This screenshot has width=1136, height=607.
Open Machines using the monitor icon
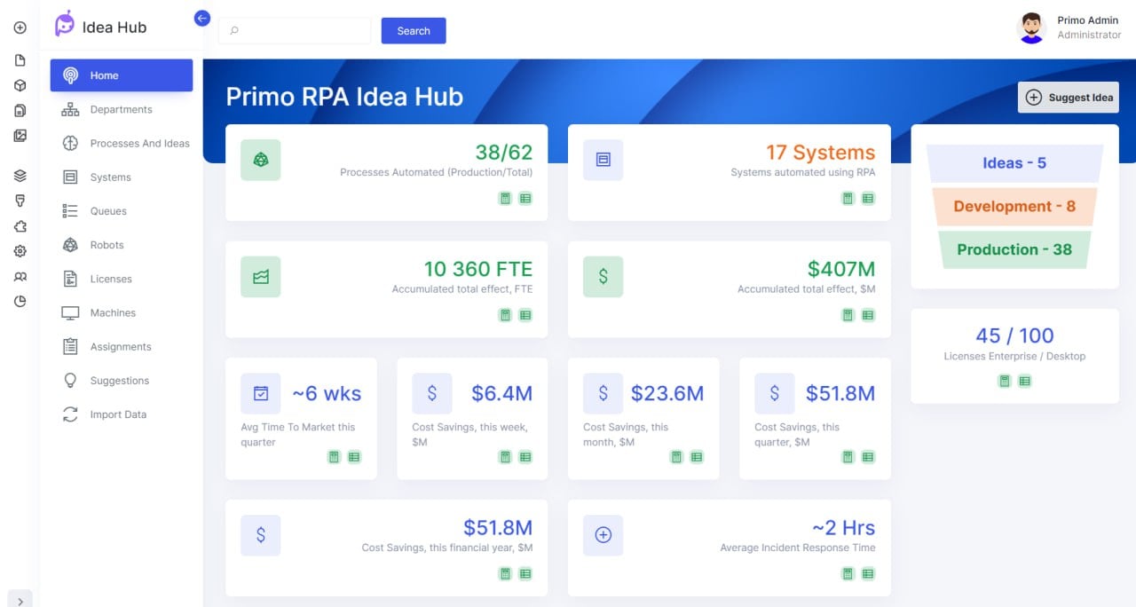coord(70,312)
